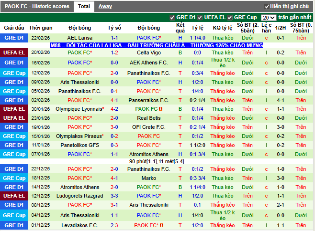Viewport: 315px width, 231px height.
Task: Select the 1/2H column header
Action: coord(281,28)
